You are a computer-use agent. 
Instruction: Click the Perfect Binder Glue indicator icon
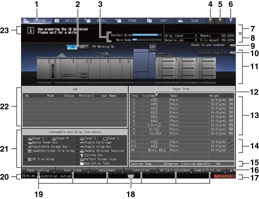[x=82, y=159]
